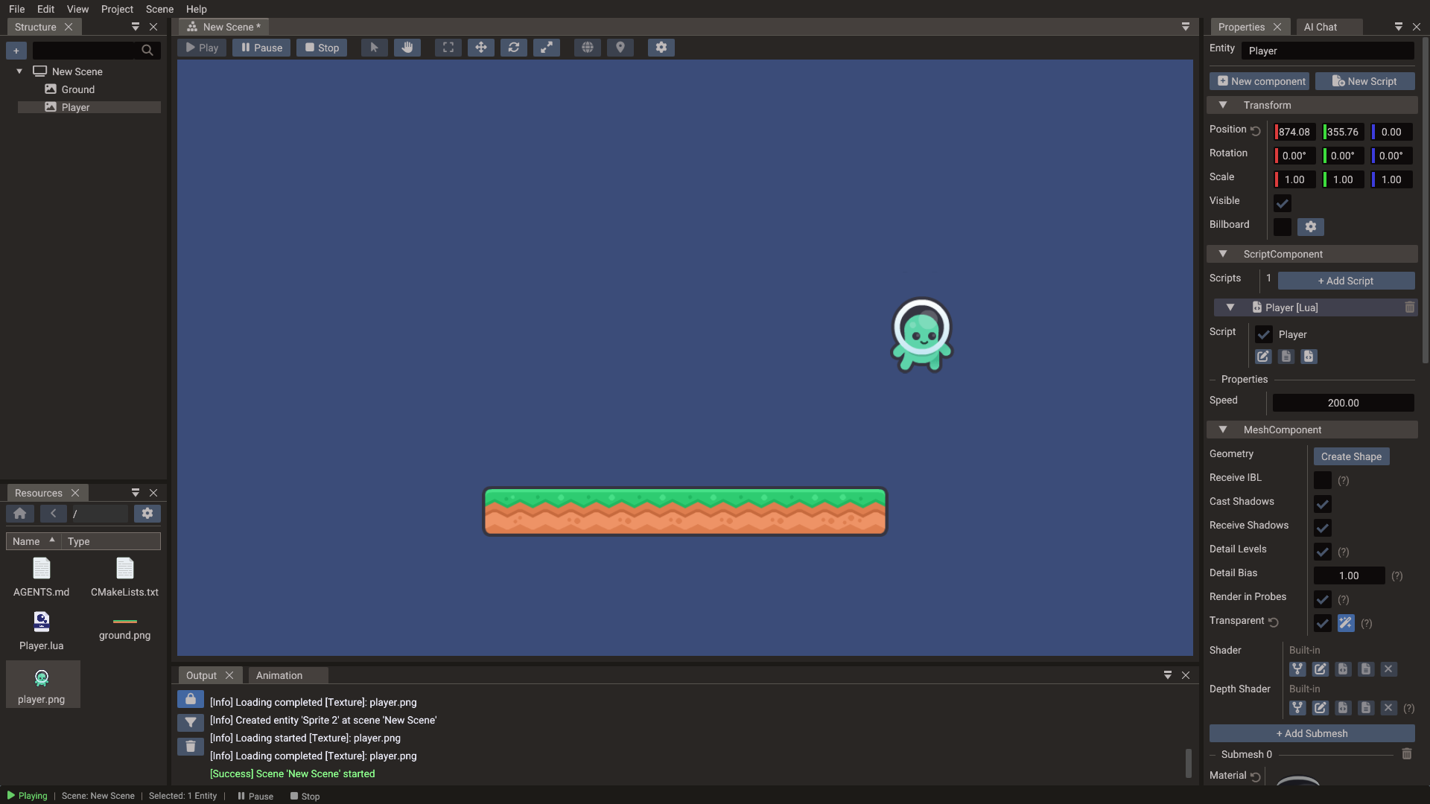The height and width of the screenshot is (804, 1430).
Task: Collapse the MeshComponent section
Action: coord(1223,430)
